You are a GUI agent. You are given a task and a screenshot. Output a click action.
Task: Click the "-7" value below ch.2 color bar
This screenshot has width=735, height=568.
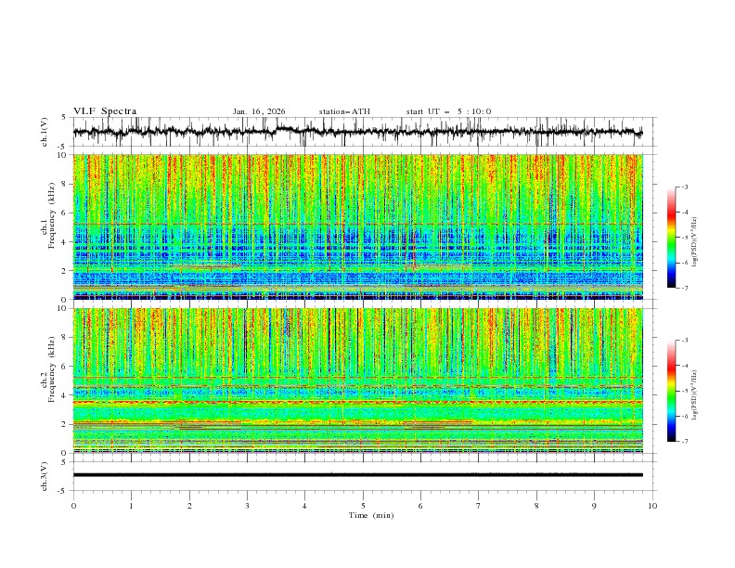pos(684,442)
